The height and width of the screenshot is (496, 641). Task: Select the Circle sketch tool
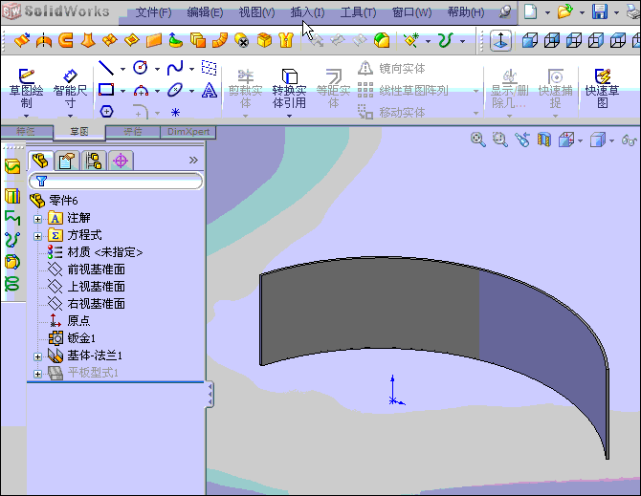141,68
